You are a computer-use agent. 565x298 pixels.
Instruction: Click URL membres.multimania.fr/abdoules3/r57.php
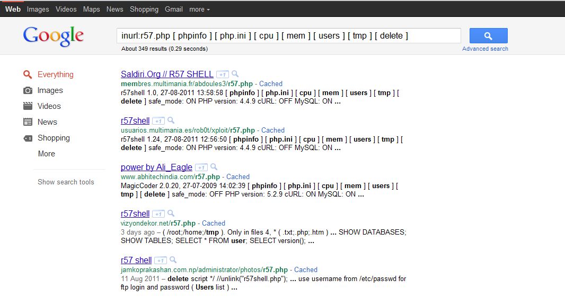[187, 84]
